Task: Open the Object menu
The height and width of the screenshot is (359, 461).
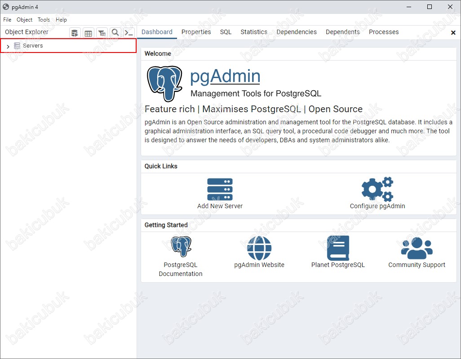Action: coord(24,20)
